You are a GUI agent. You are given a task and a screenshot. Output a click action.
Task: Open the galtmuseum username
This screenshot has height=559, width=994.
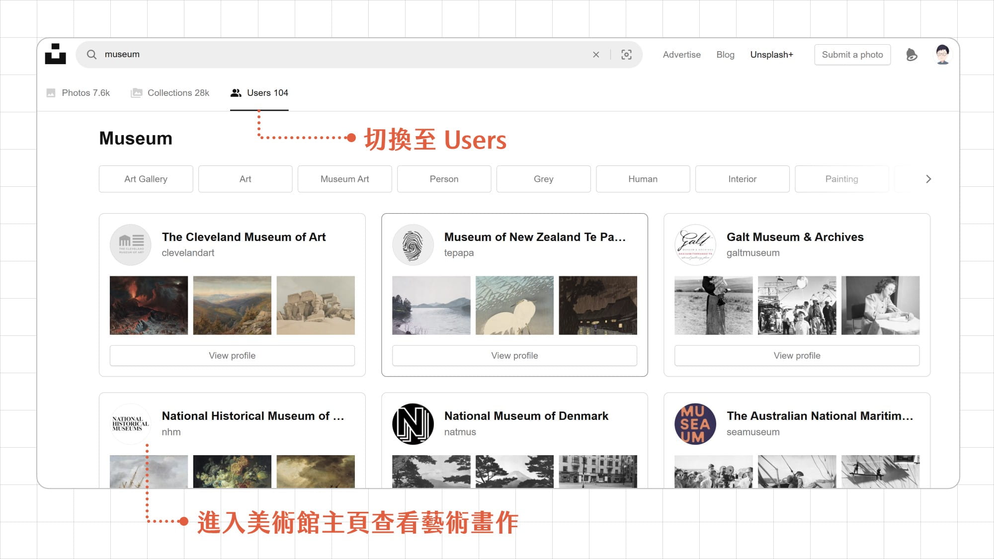pos(753,253)
